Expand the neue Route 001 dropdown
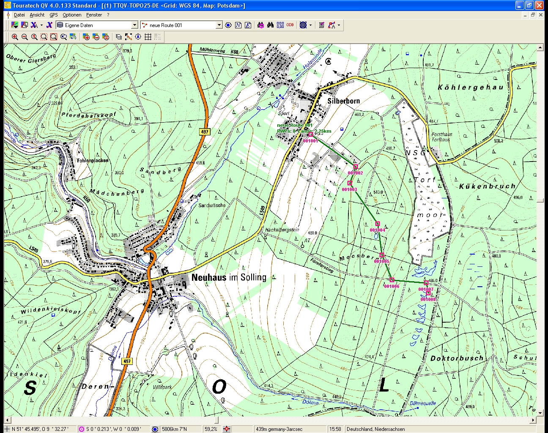 coord(219,25)
